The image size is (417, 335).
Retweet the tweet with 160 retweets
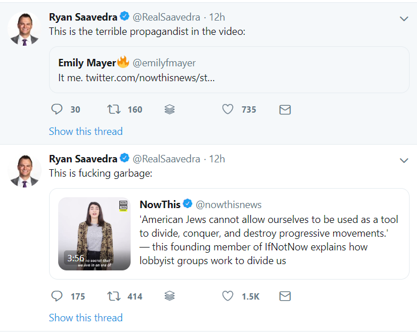[x=113, y=109]
